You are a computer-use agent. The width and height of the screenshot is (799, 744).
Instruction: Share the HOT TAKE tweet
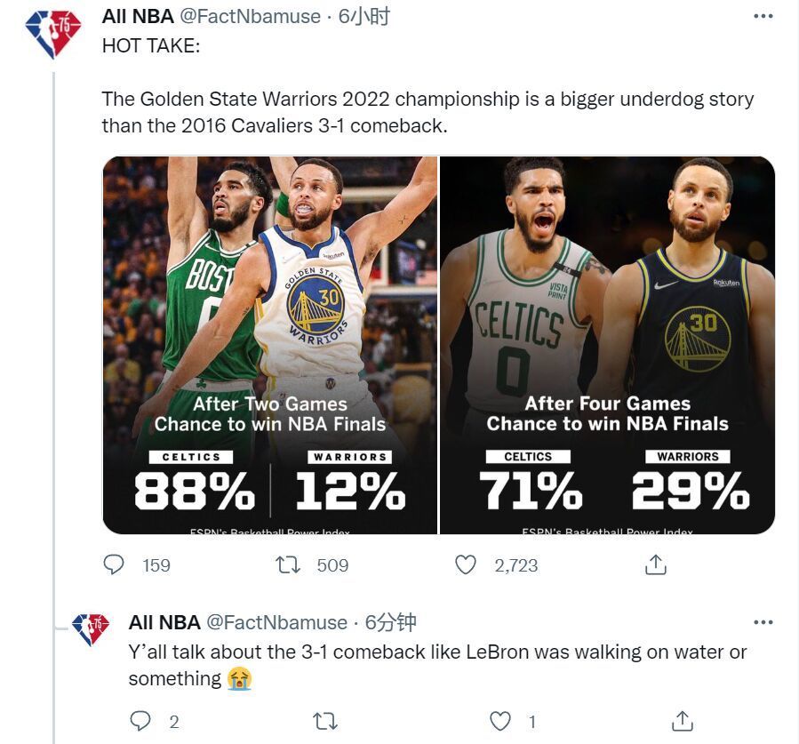click(655, 564)
